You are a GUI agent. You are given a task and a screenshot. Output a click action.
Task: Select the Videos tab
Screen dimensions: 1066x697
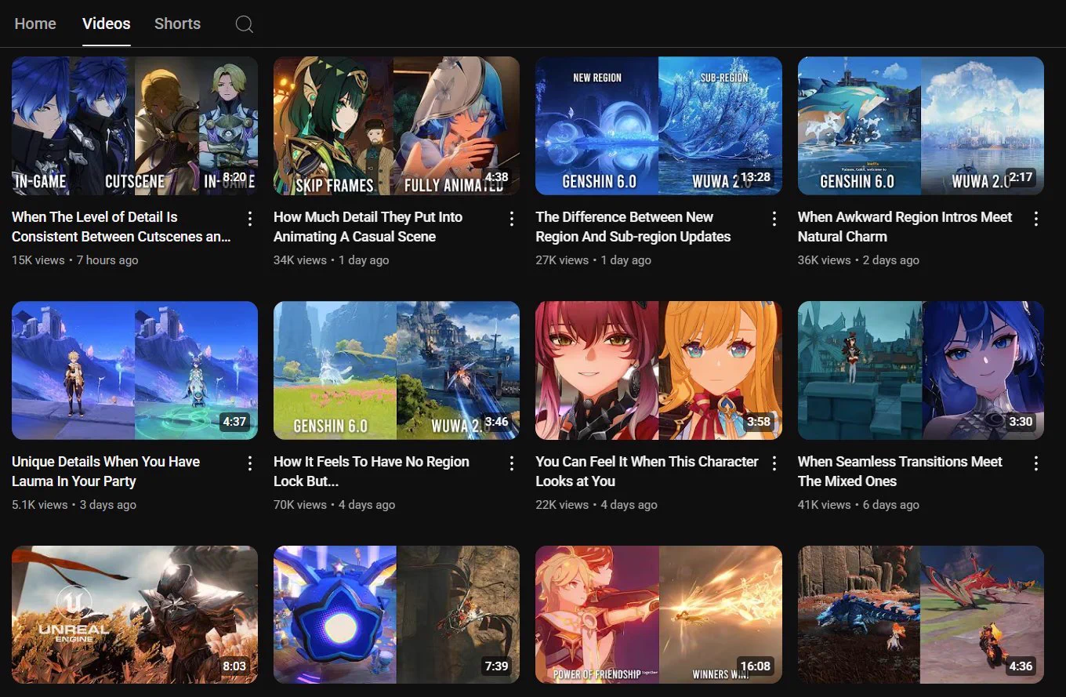click(x=107, y=24)
